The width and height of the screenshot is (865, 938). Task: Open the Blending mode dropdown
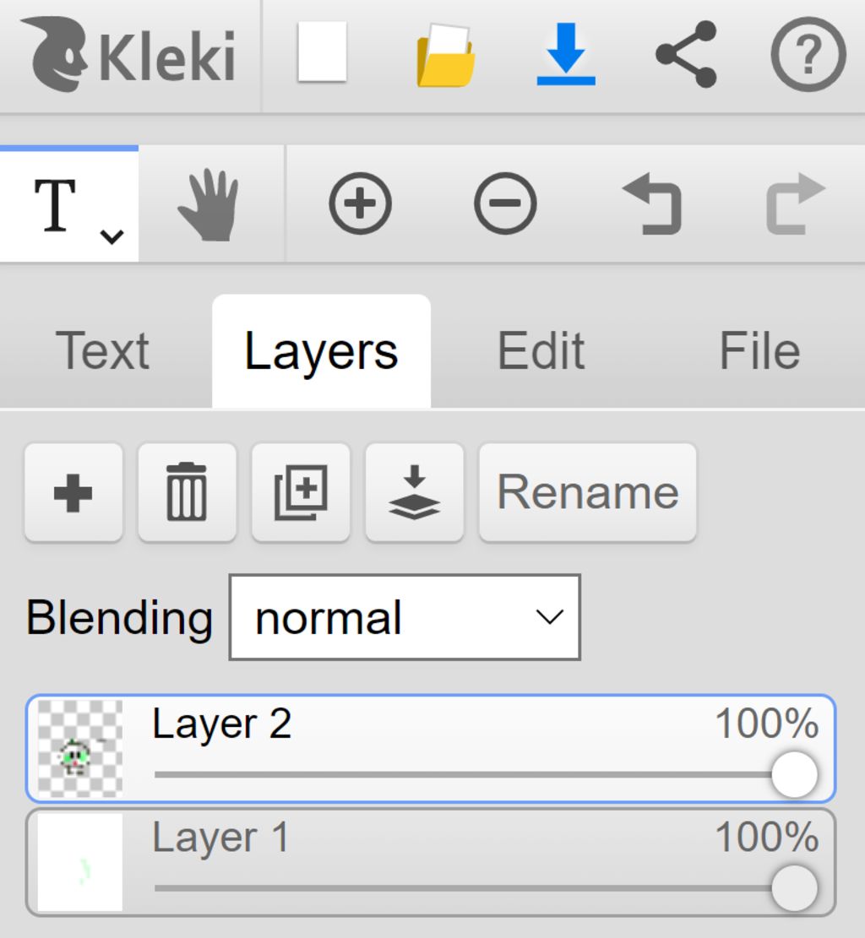405,618
